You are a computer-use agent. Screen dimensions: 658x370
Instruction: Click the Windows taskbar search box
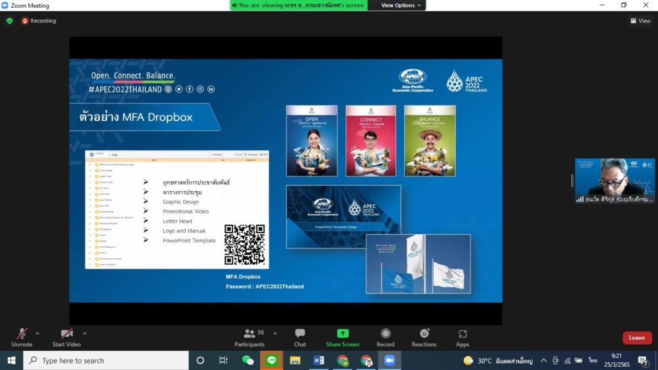[106, 360]
